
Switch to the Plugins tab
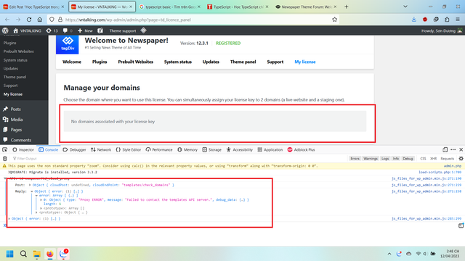[100, 62]
